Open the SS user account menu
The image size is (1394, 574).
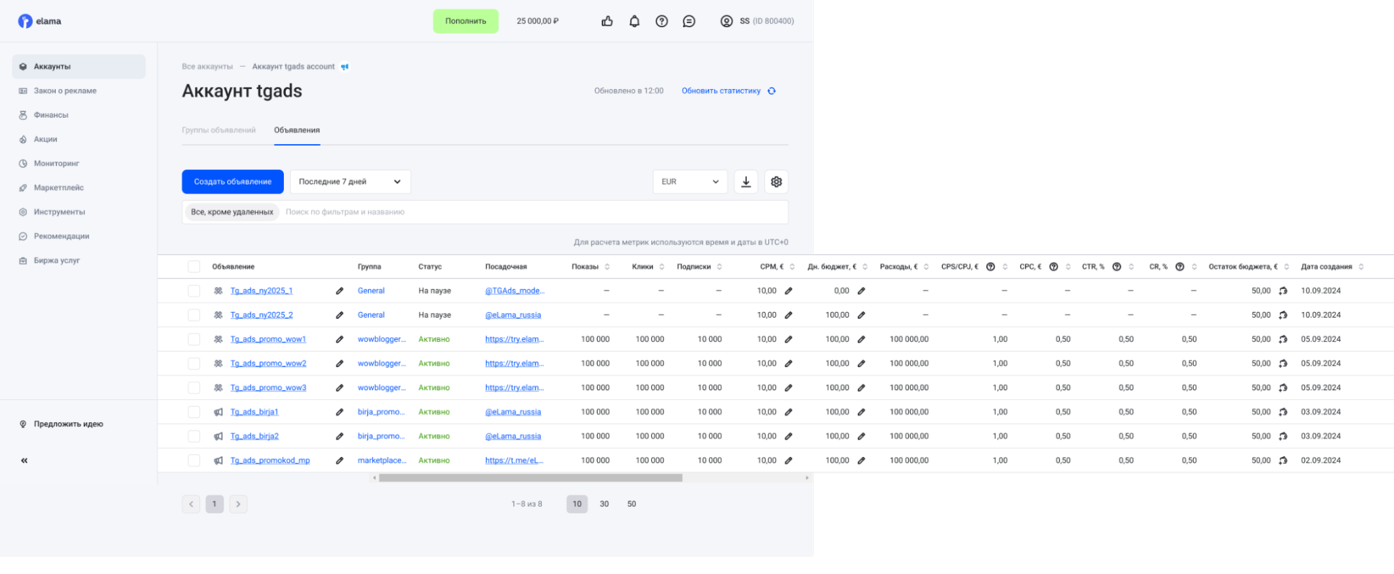click(x=757, y=22)
